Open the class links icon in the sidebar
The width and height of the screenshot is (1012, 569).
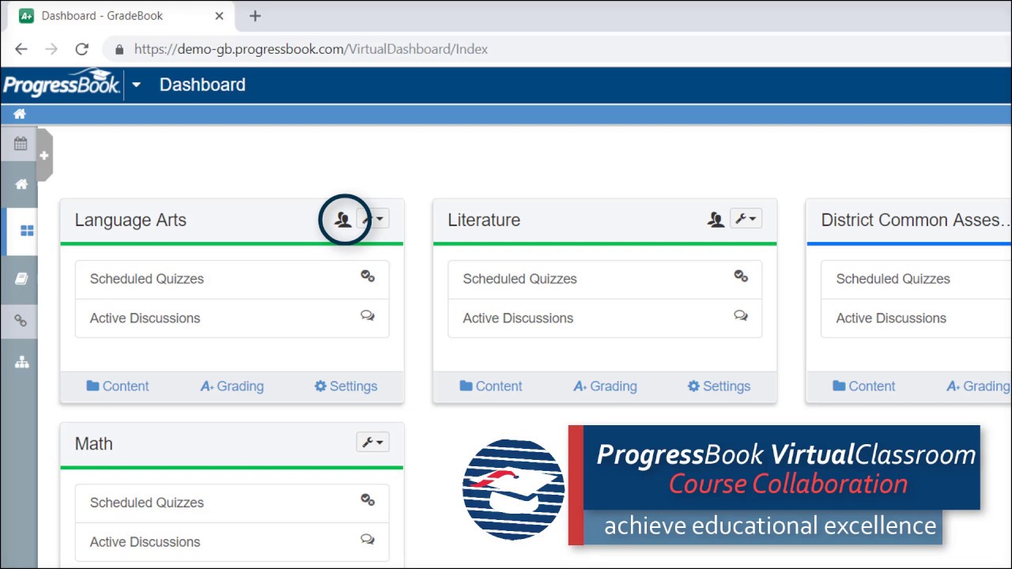(x=20, y=322)
